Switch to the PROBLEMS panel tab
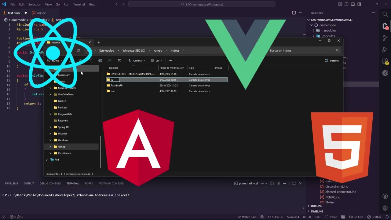 pos(11,183)
